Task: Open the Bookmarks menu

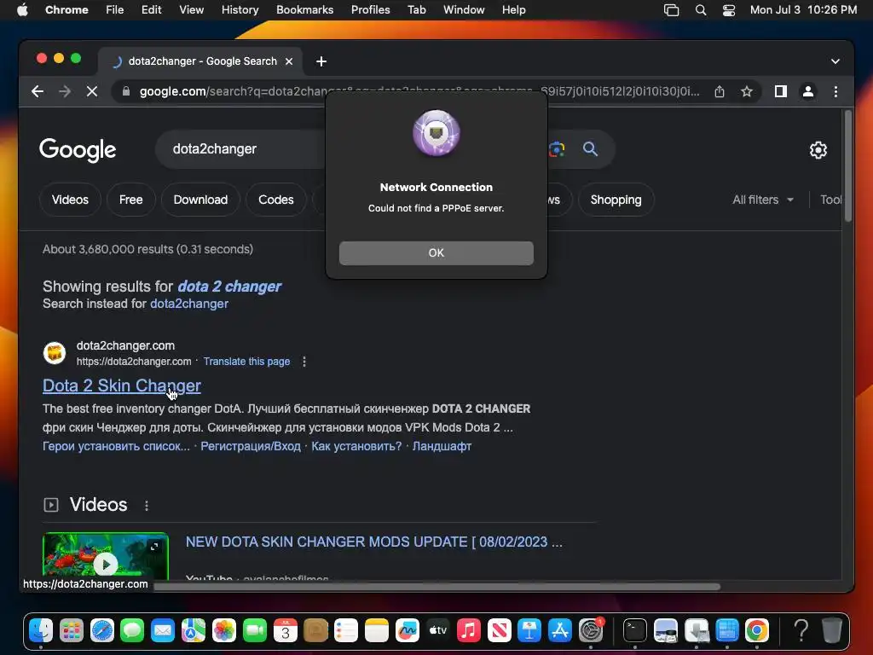Action: pyautogui.click(x=304, y=10)
